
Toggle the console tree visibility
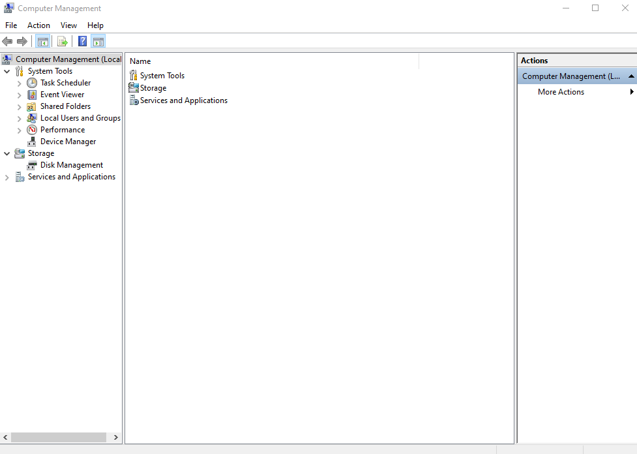pos(42,40)
